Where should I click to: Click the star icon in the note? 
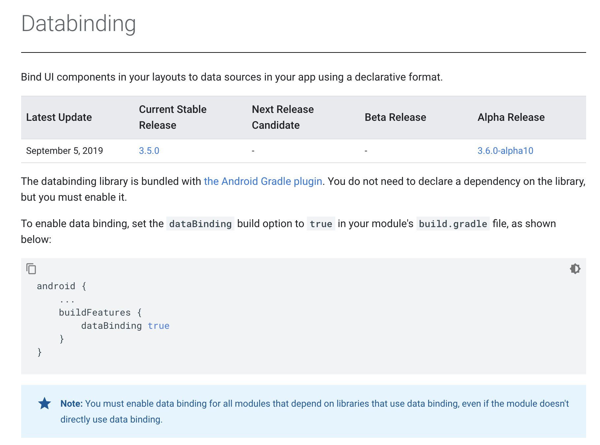click(45, 403)
